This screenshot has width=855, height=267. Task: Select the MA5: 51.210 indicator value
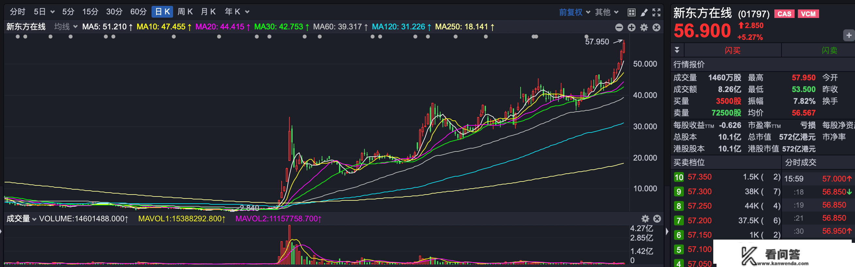pos(107,26)
